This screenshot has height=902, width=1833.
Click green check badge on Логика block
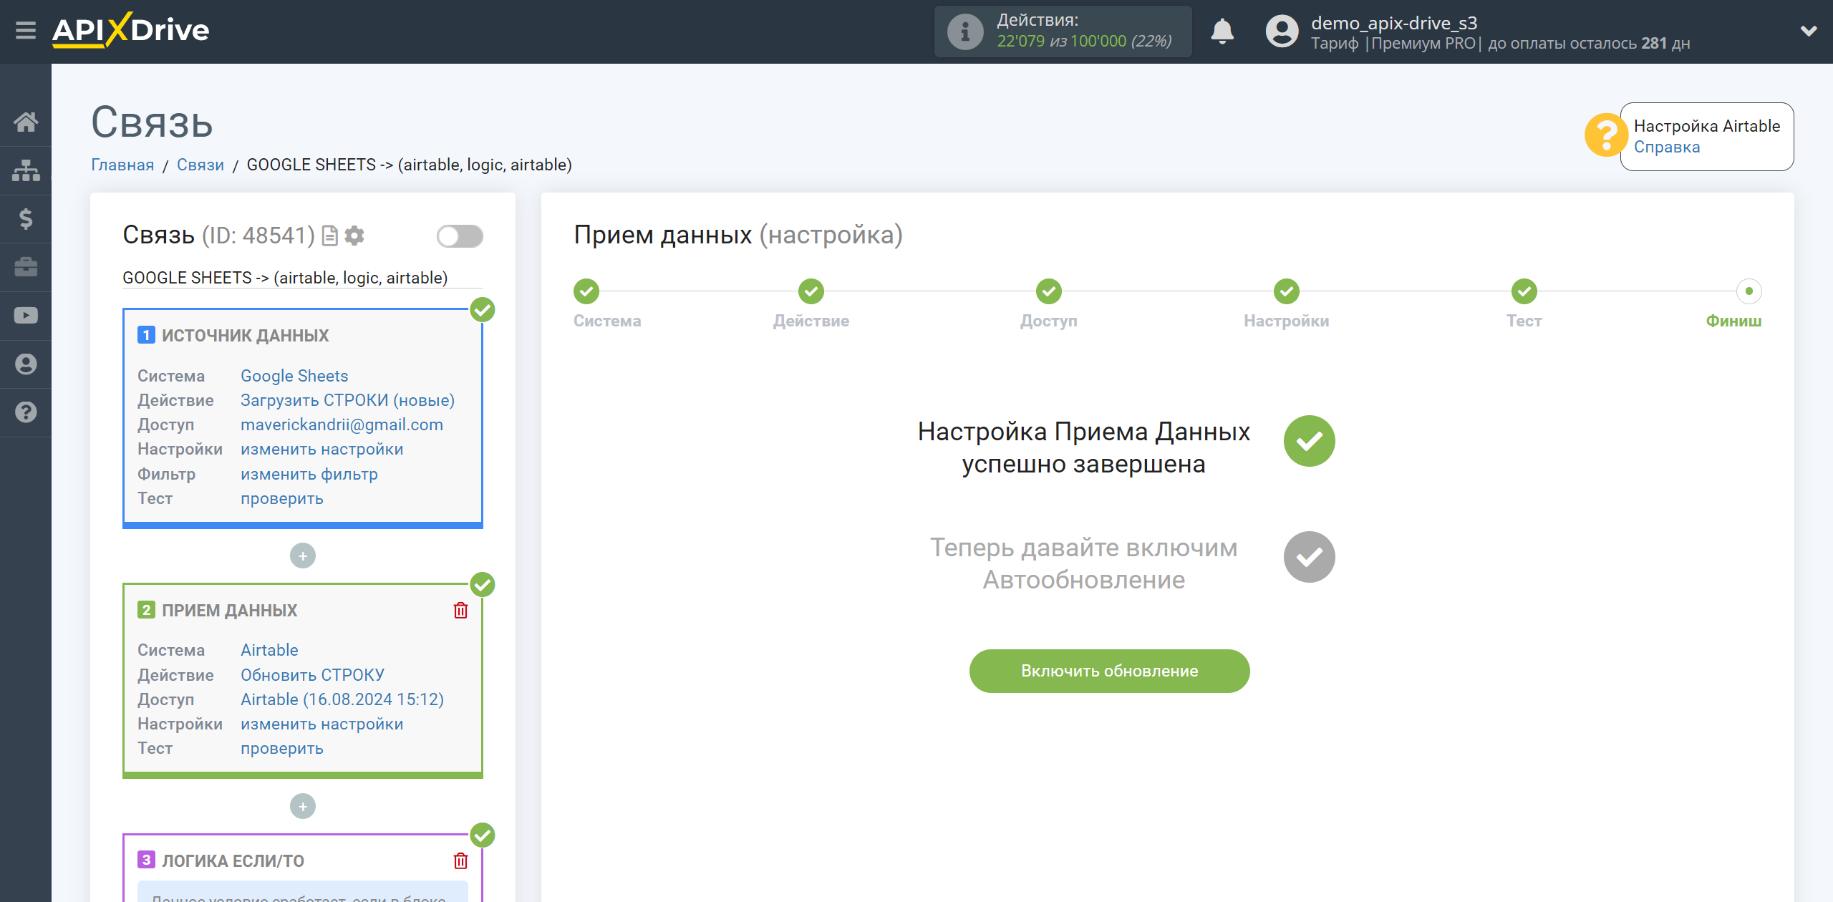[x=483, y=835]
